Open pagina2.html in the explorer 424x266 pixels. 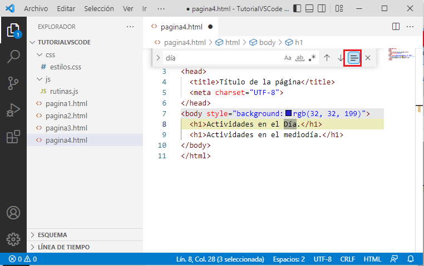(x=67, y=116)
